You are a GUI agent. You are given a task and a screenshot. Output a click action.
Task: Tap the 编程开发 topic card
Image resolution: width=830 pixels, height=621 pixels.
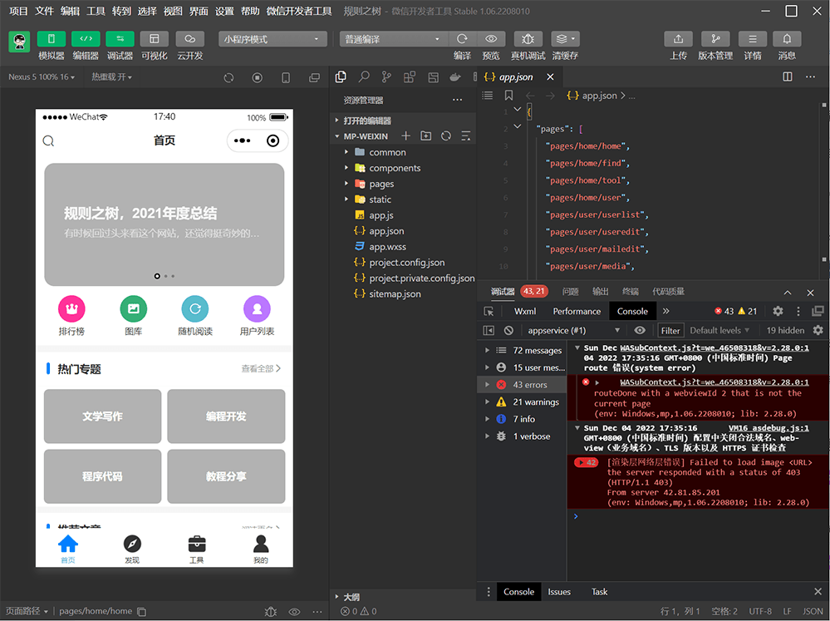(226, 416)
